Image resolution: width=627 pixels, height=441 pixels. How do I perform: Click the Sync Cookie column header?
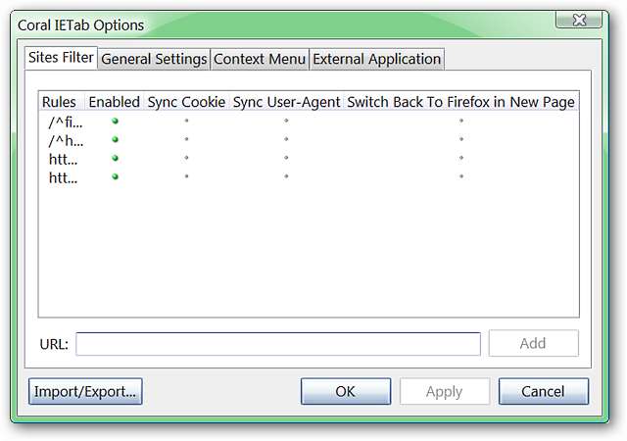tap(186, 102)
